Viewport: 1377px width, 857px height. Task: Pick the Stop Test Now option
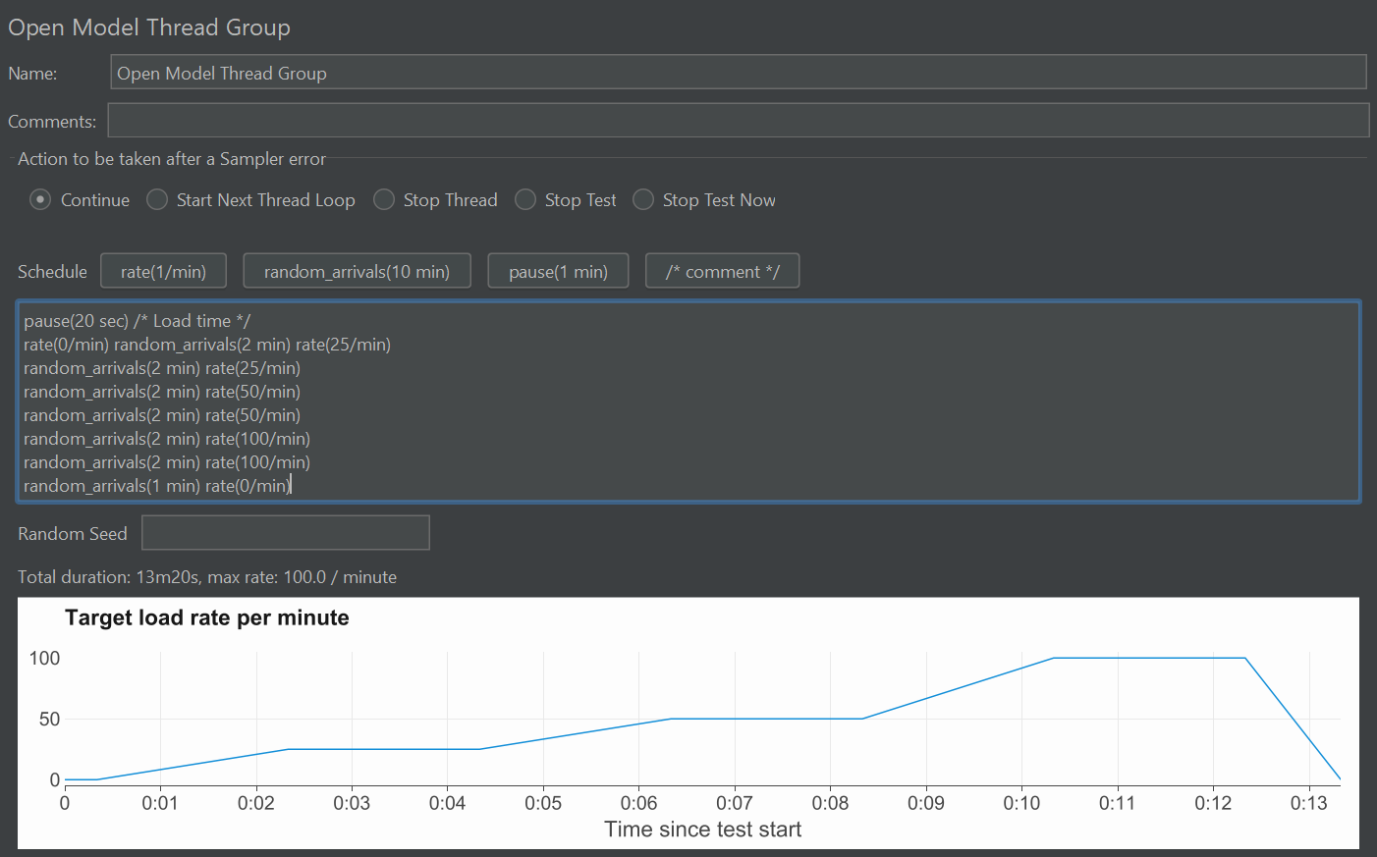[643, 200]
